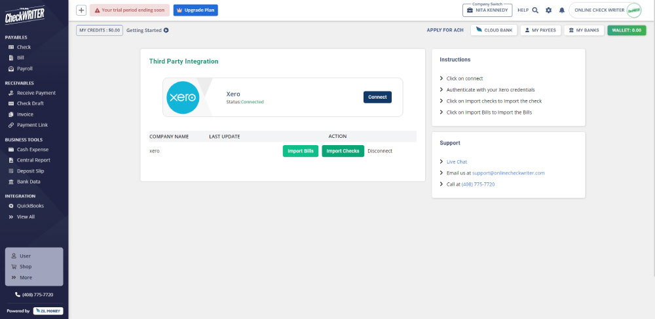Click Import Bills button
The height and width of the screenshot is (319, 655).
[x=301, y=151]
